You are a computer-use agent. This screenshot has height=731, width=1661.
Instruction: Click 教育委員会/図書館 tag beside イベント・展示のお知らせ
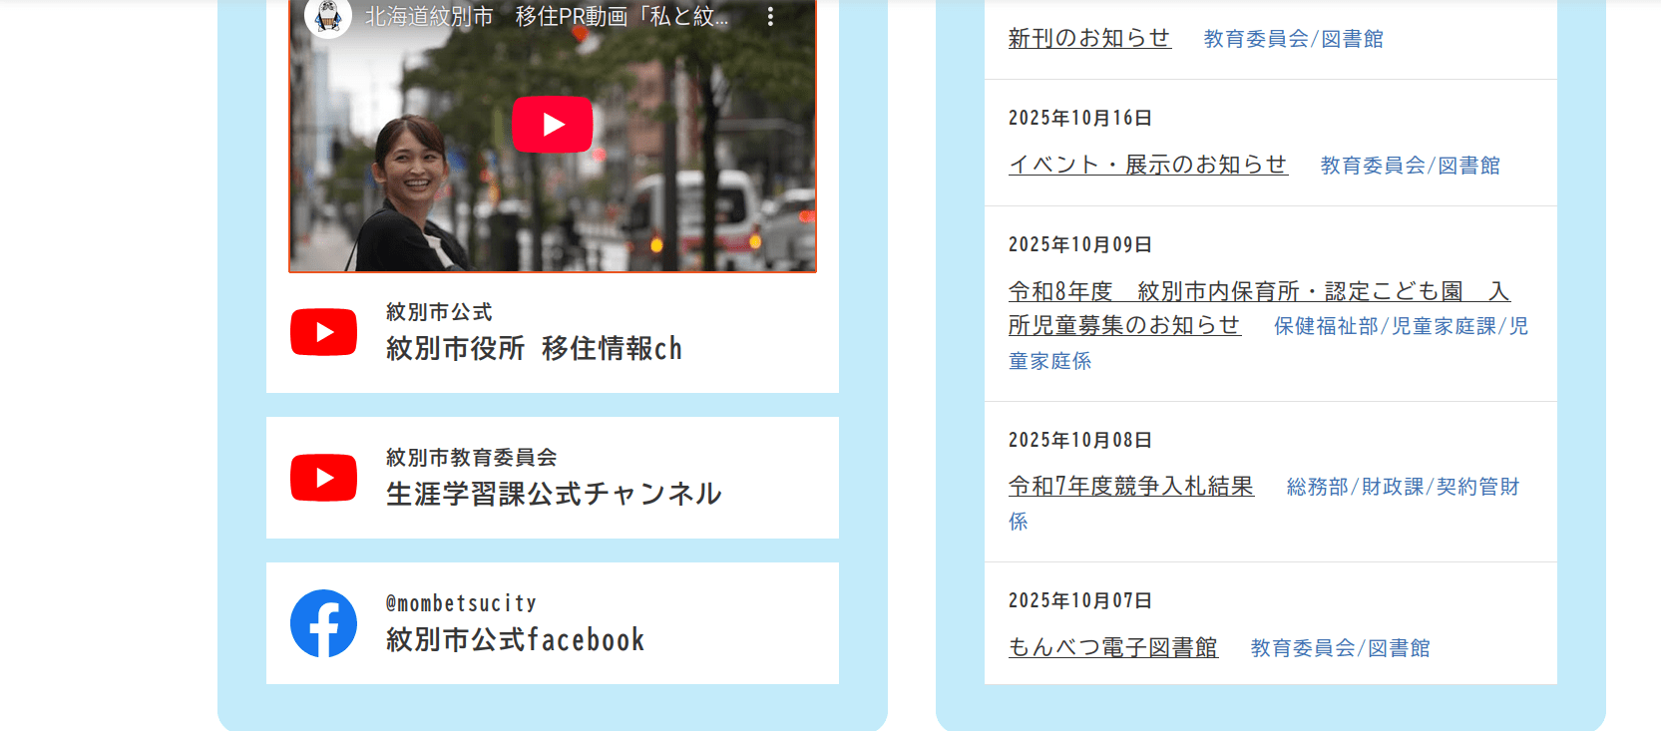pyautogui.click(x=1410, y=166)
